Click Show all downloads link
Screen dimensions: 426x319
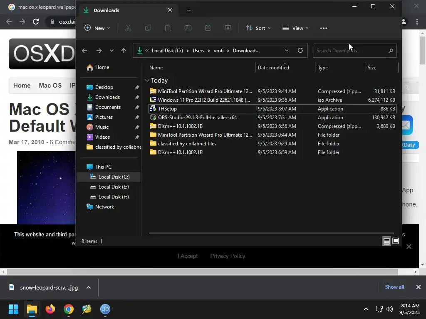(394, 287)
